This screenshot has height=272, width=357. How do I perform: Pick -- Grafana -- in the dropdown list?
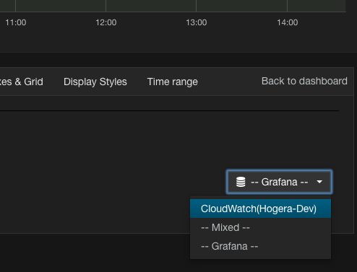coord(260,246)
